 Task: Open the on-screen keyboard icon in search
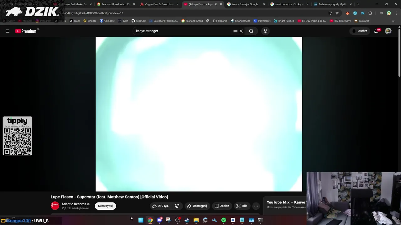[x=235, y=31]
